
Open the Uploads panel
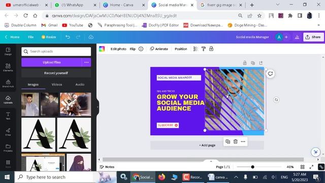tap(8, 100)
